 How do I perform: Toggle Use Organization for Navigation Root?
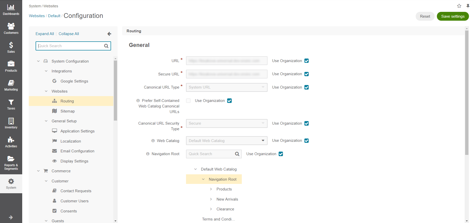281,154
